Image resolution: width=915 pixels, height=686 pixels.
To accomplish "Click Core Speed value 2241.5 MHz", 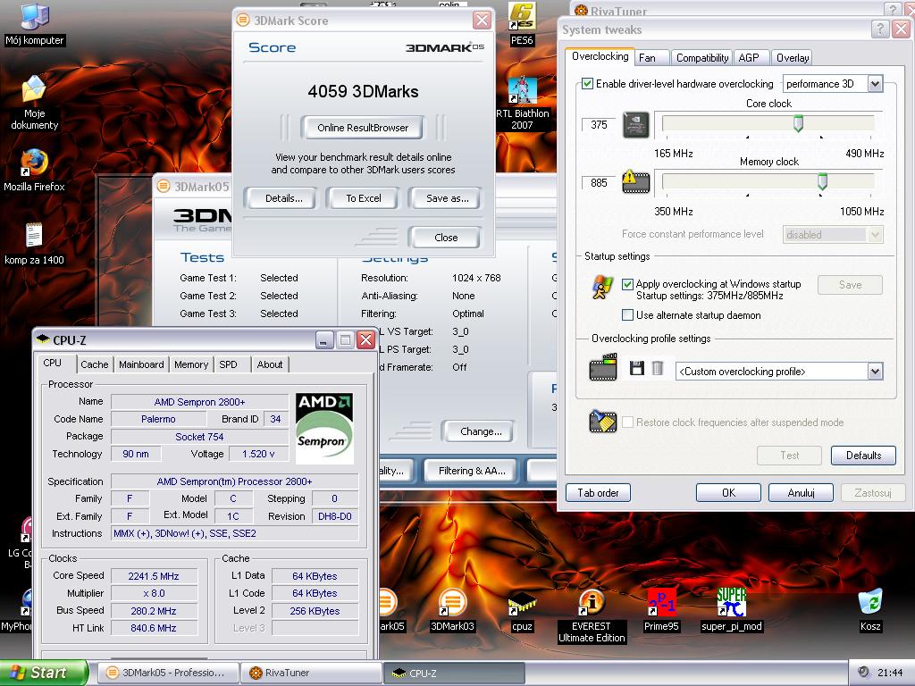I will pyautogui.click(x=154, y=576).
